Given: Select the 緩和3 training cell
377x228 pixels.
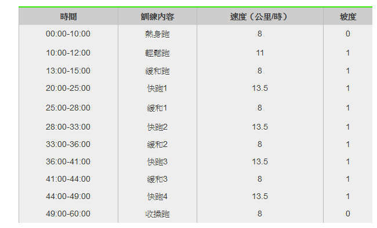Looking at the screenshot, I should click(x=158, y=179).
